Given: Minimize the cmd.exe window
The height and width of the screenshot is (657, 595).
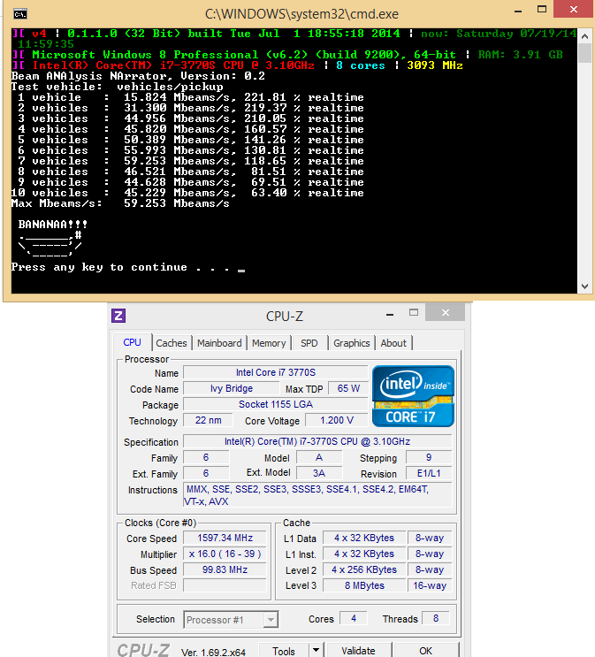Looking at the screenshot, I should click(x=518, y=11).
